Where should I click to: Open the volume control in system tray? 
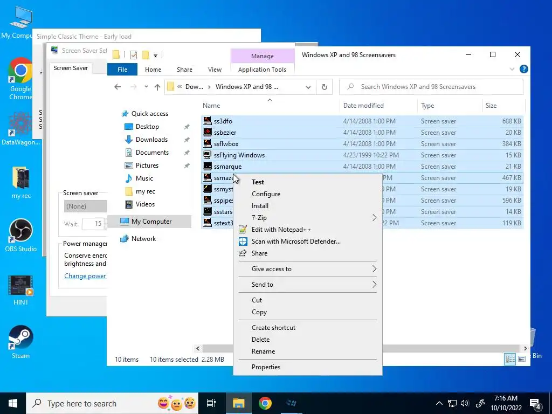(x=465, y=403)
